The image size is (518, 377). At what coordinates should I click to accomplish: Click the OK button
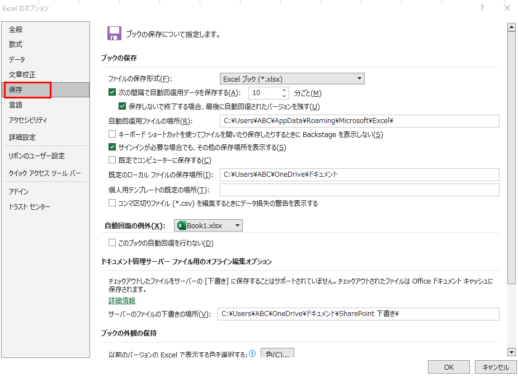(449, 367)
